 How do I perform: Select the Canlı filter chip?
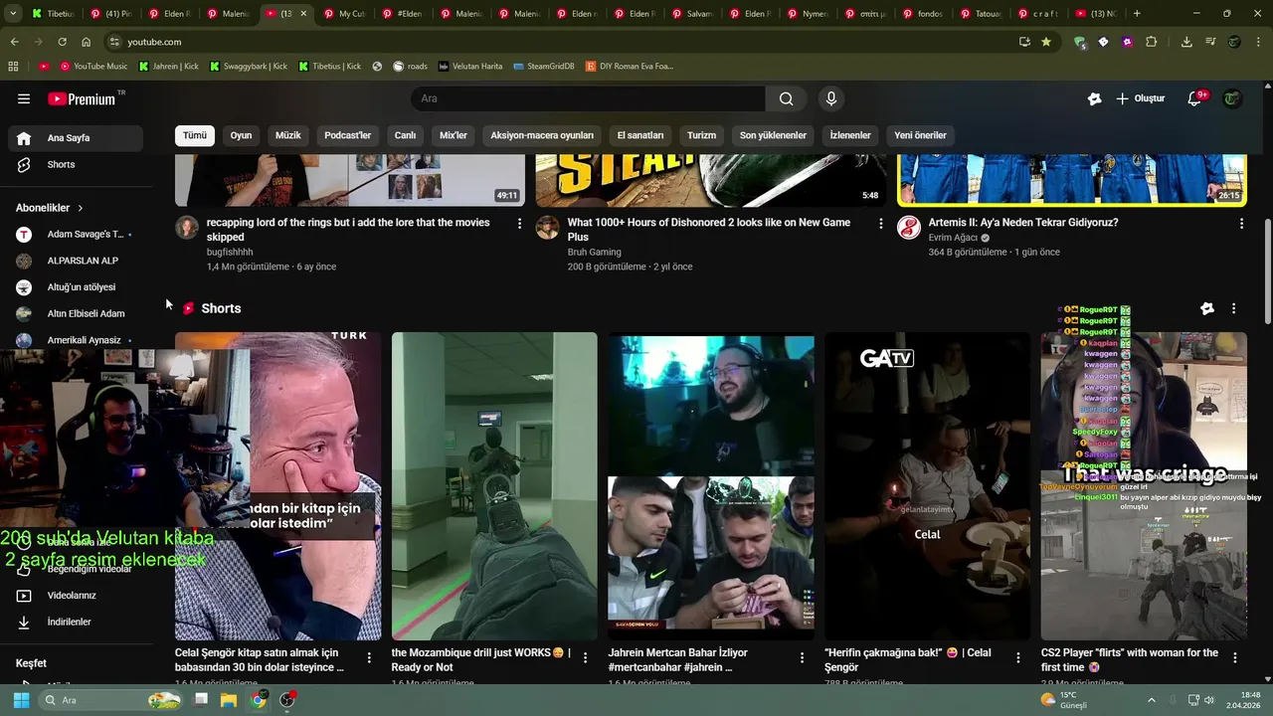[405, 135]
